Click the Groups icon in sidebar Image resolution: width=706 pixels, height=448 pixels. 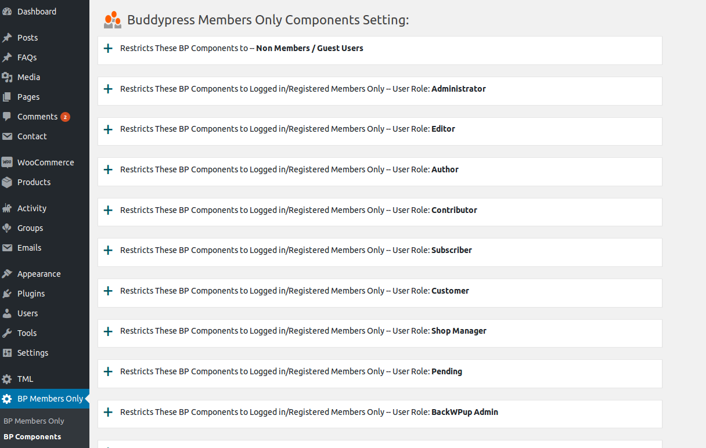pyautogui.click(x=7, y=228)
